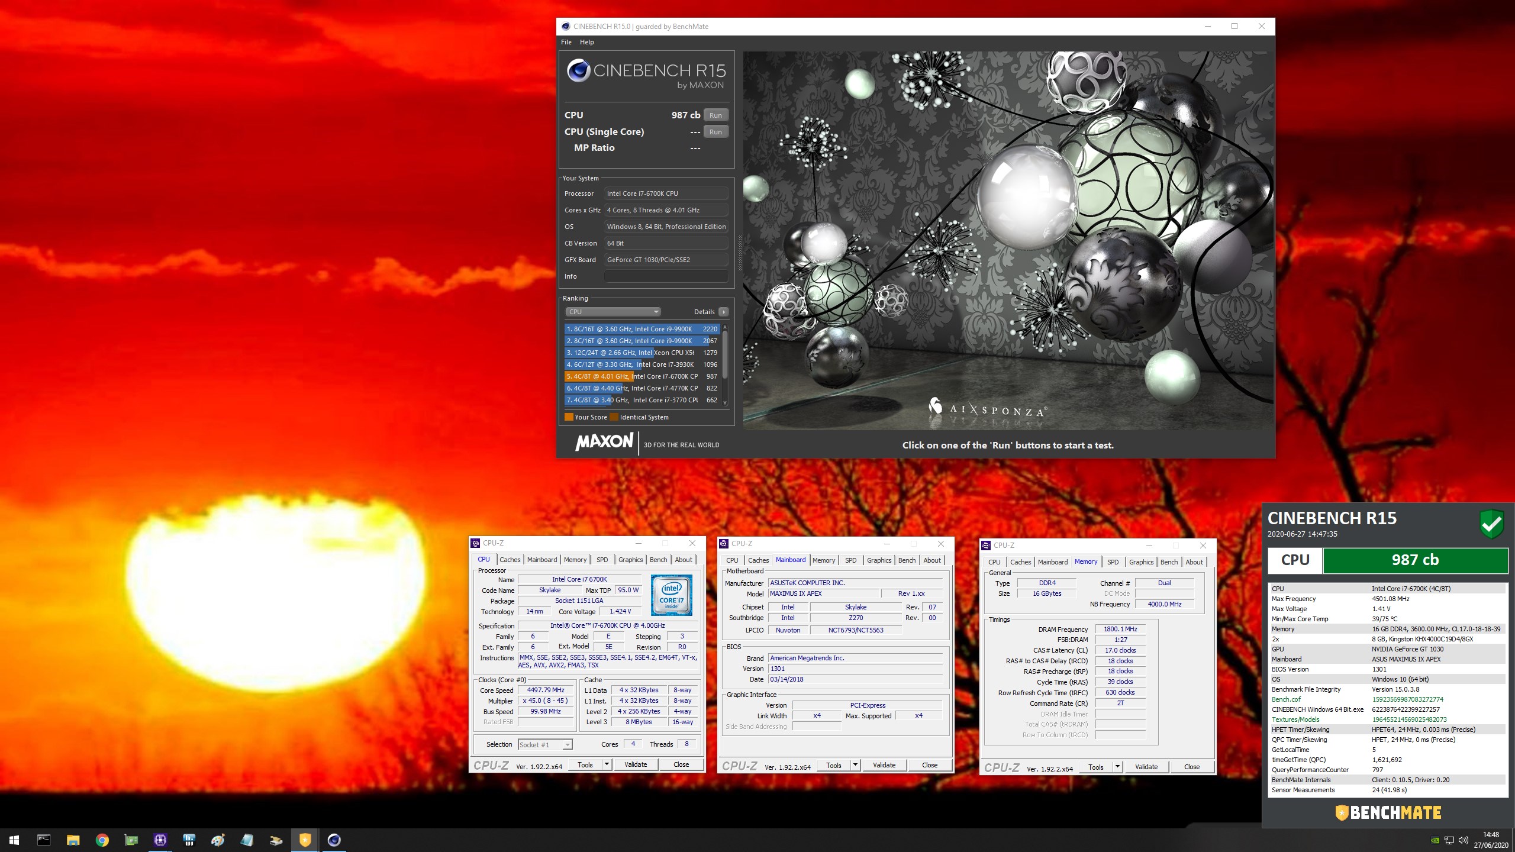Click the Identical System legend swatch
Screen dimensions: 1515x852
pyautogui.click(x=614, y=417)
